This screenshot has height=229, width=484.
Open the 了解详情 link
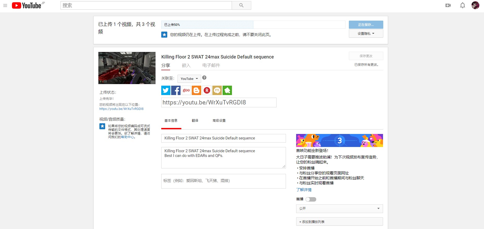click(304, 190)
